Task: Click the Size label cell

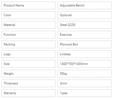Action: [x=28, y=64]
